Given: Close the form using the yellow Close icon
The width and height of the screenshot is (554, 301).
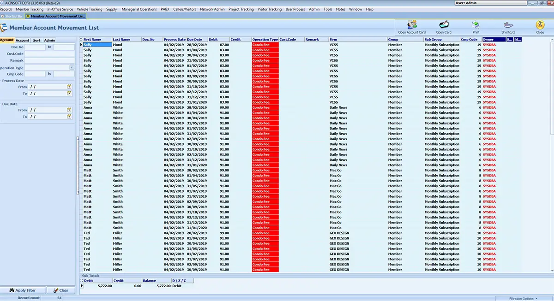Looking at the screenshot, I should coord(540,27).
